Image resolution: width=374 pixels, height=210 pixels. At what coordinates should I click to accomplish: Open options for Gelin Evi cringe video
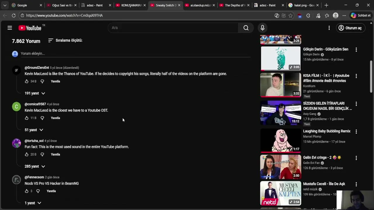356,158
